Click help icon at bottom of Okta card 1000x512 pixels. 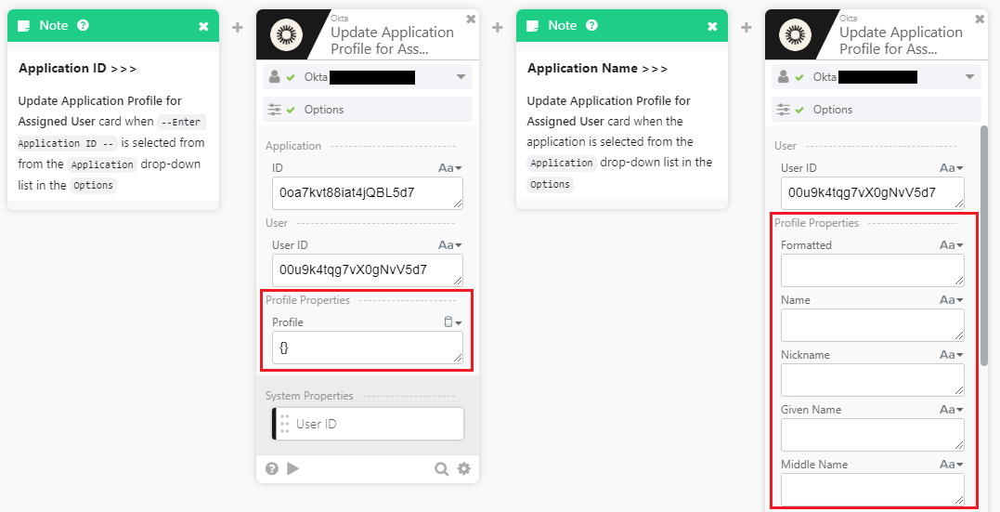tap(271, 468)
